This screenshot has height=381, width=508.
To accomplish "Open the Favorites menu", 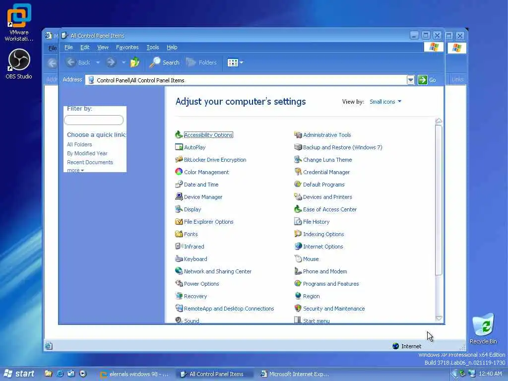I will [127, 47].
